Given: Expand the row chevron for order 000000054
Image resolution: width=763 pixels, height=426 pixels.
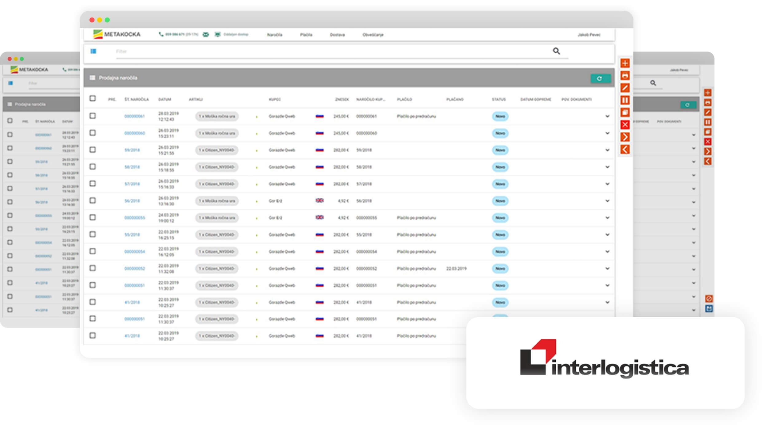Looking at the screenshot, I should pyautogui.click(x=607, y=252).
